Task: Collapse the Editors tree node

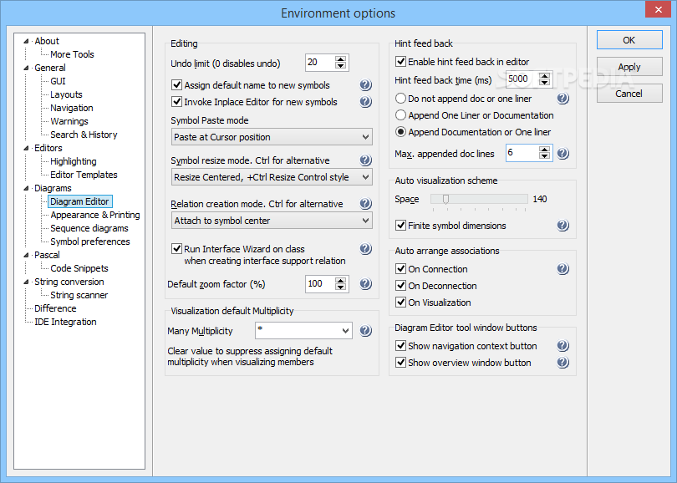Action: 26,148
